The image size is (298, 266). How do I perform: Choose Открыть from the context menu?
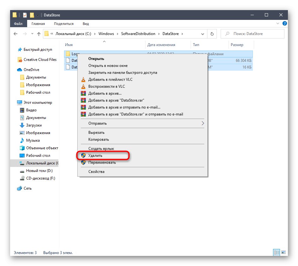tap(143, 59)
